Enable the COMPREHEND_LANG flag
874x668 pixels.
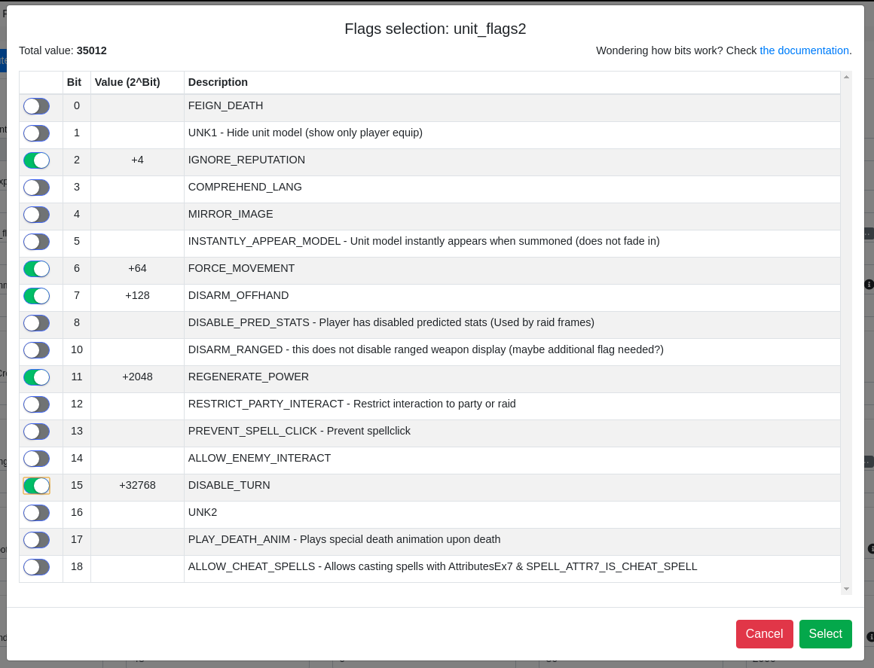tap(35, 188)
